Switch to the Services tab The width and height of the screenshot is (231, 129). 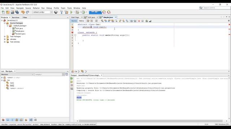pos(16,18)
